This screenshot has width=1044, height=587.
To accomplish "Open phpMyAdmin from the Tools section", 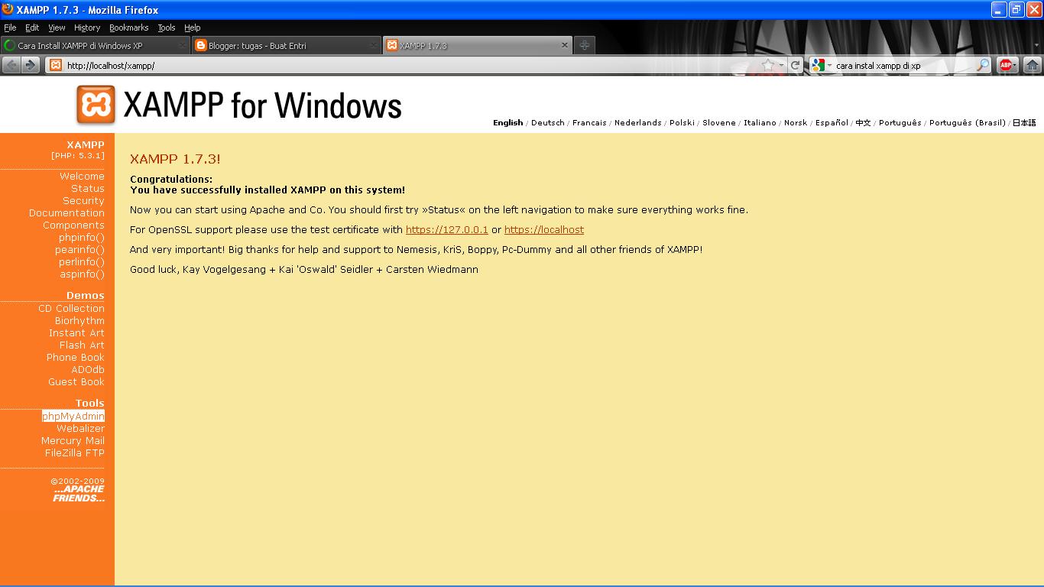I will [x=73, y=416].
